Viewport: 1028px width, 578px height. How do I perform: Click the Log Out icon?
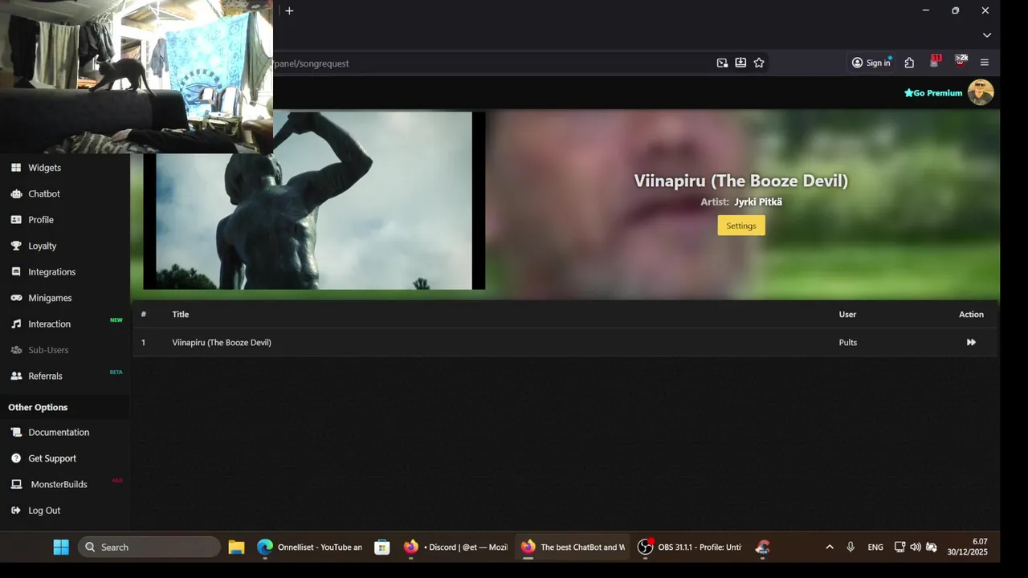click(16, 511)
